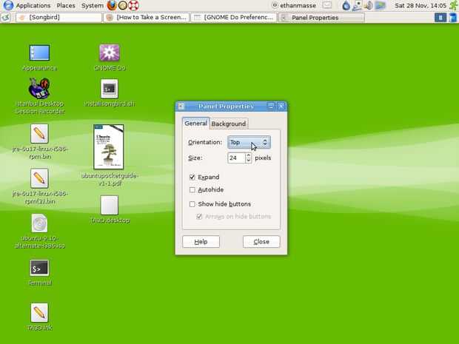Screen dimensions: 459x344
Task: Open the network connection tray icon
Action: click(x=357, y=5)
